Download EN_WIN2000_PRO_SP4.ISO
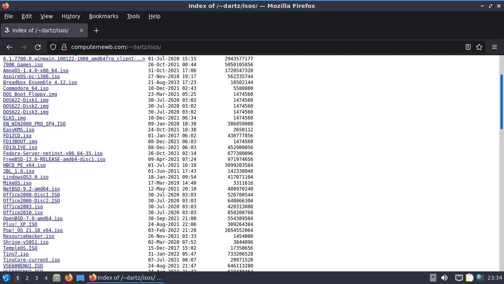The width and height of the screenshot is (504, 284). [x=34, y=124]
